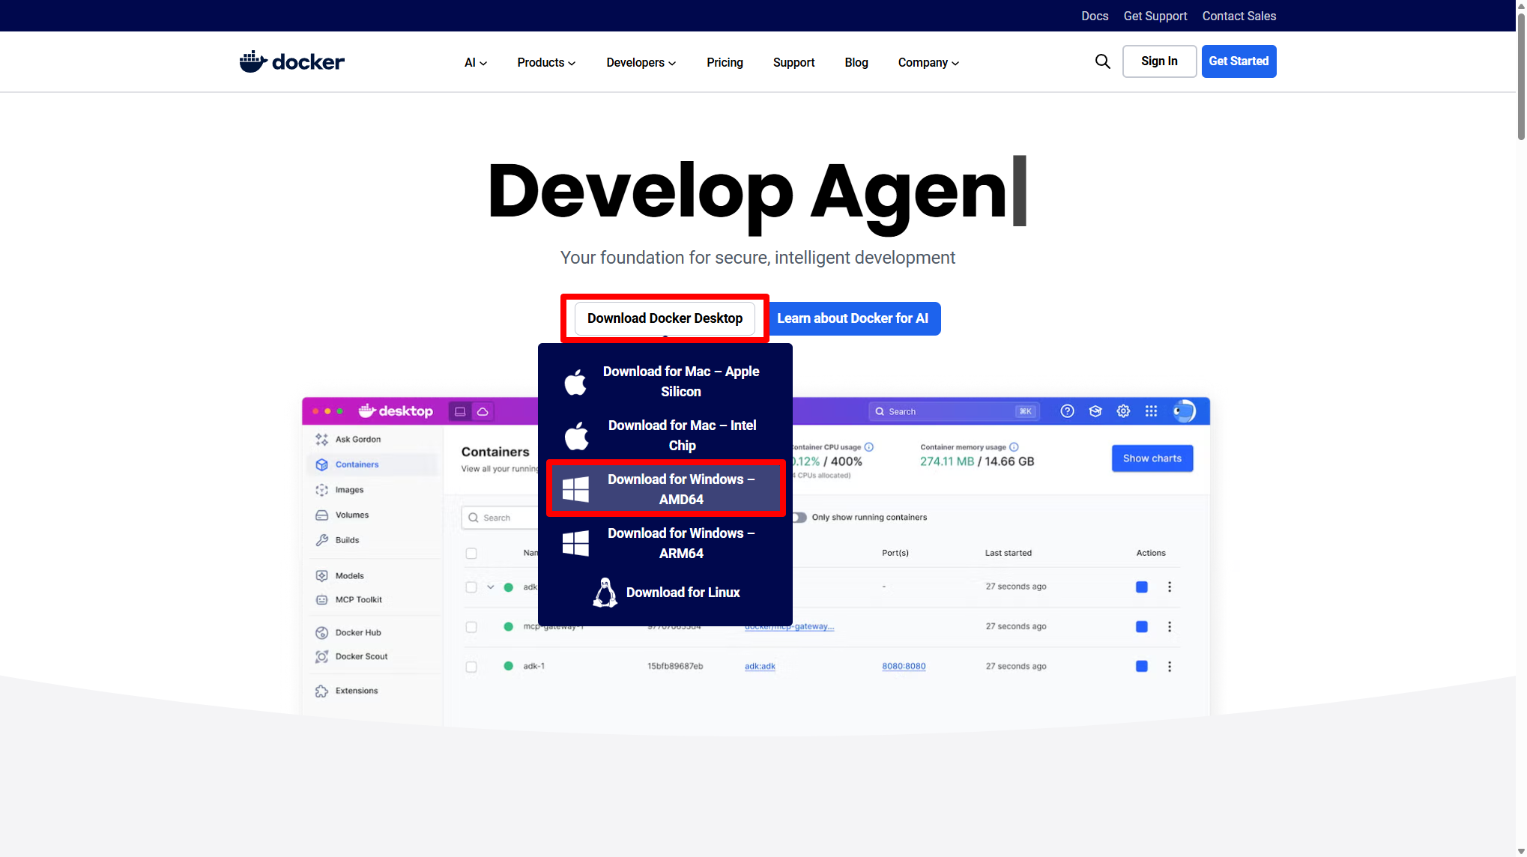
Task: Click the page vertical scrollbar
Action: pos(1521,428)
